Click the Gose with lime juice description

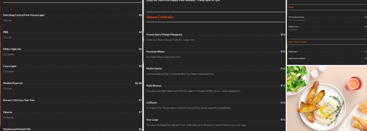coord(297,20)
